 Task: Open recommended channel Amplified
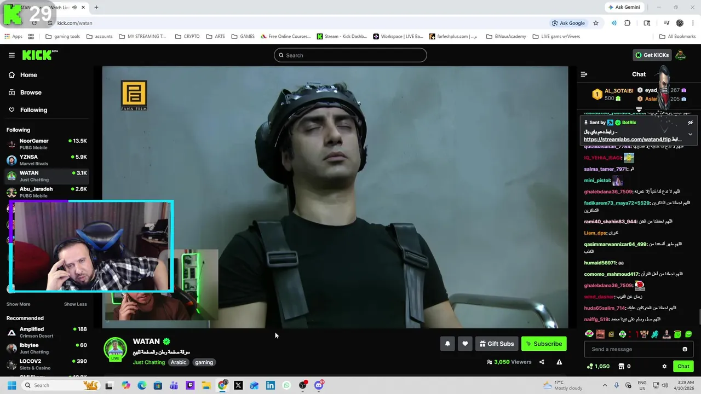point(47,332)
